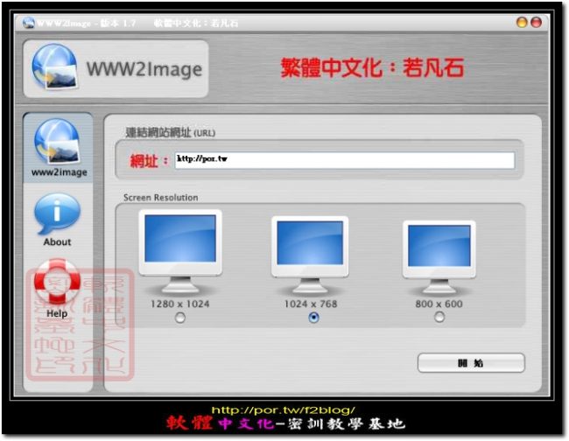Switch to the Help sidebar label

(57, 313)
